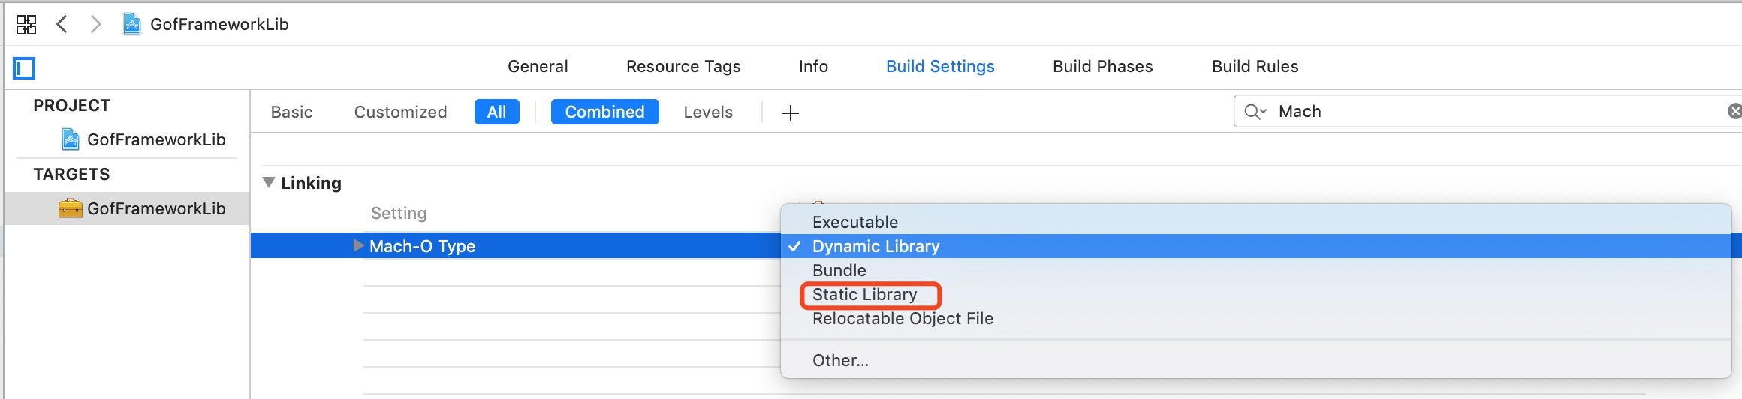Open the search magnifier options menu
The width and height of the screenshot is (1742, 399).
click(x=1255, y=112)
